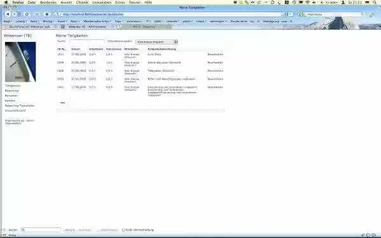Click Bearbeiten for entry 1006

215,70
